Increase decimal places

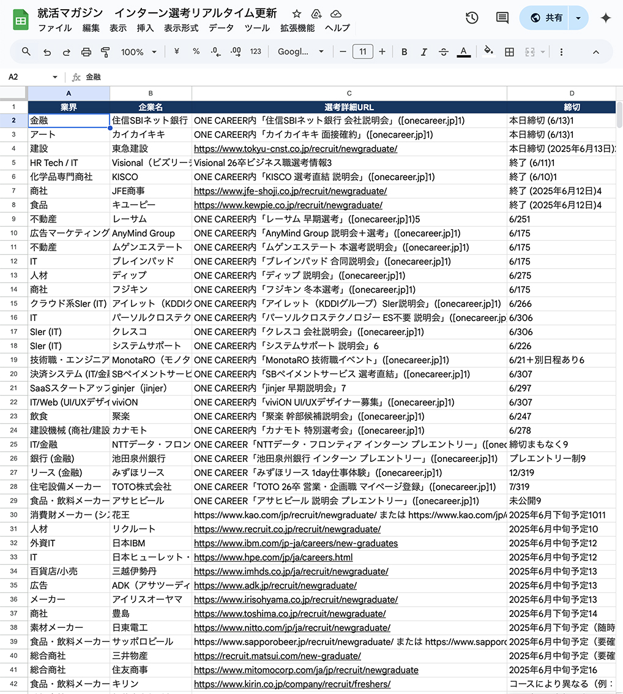(236, 52)
